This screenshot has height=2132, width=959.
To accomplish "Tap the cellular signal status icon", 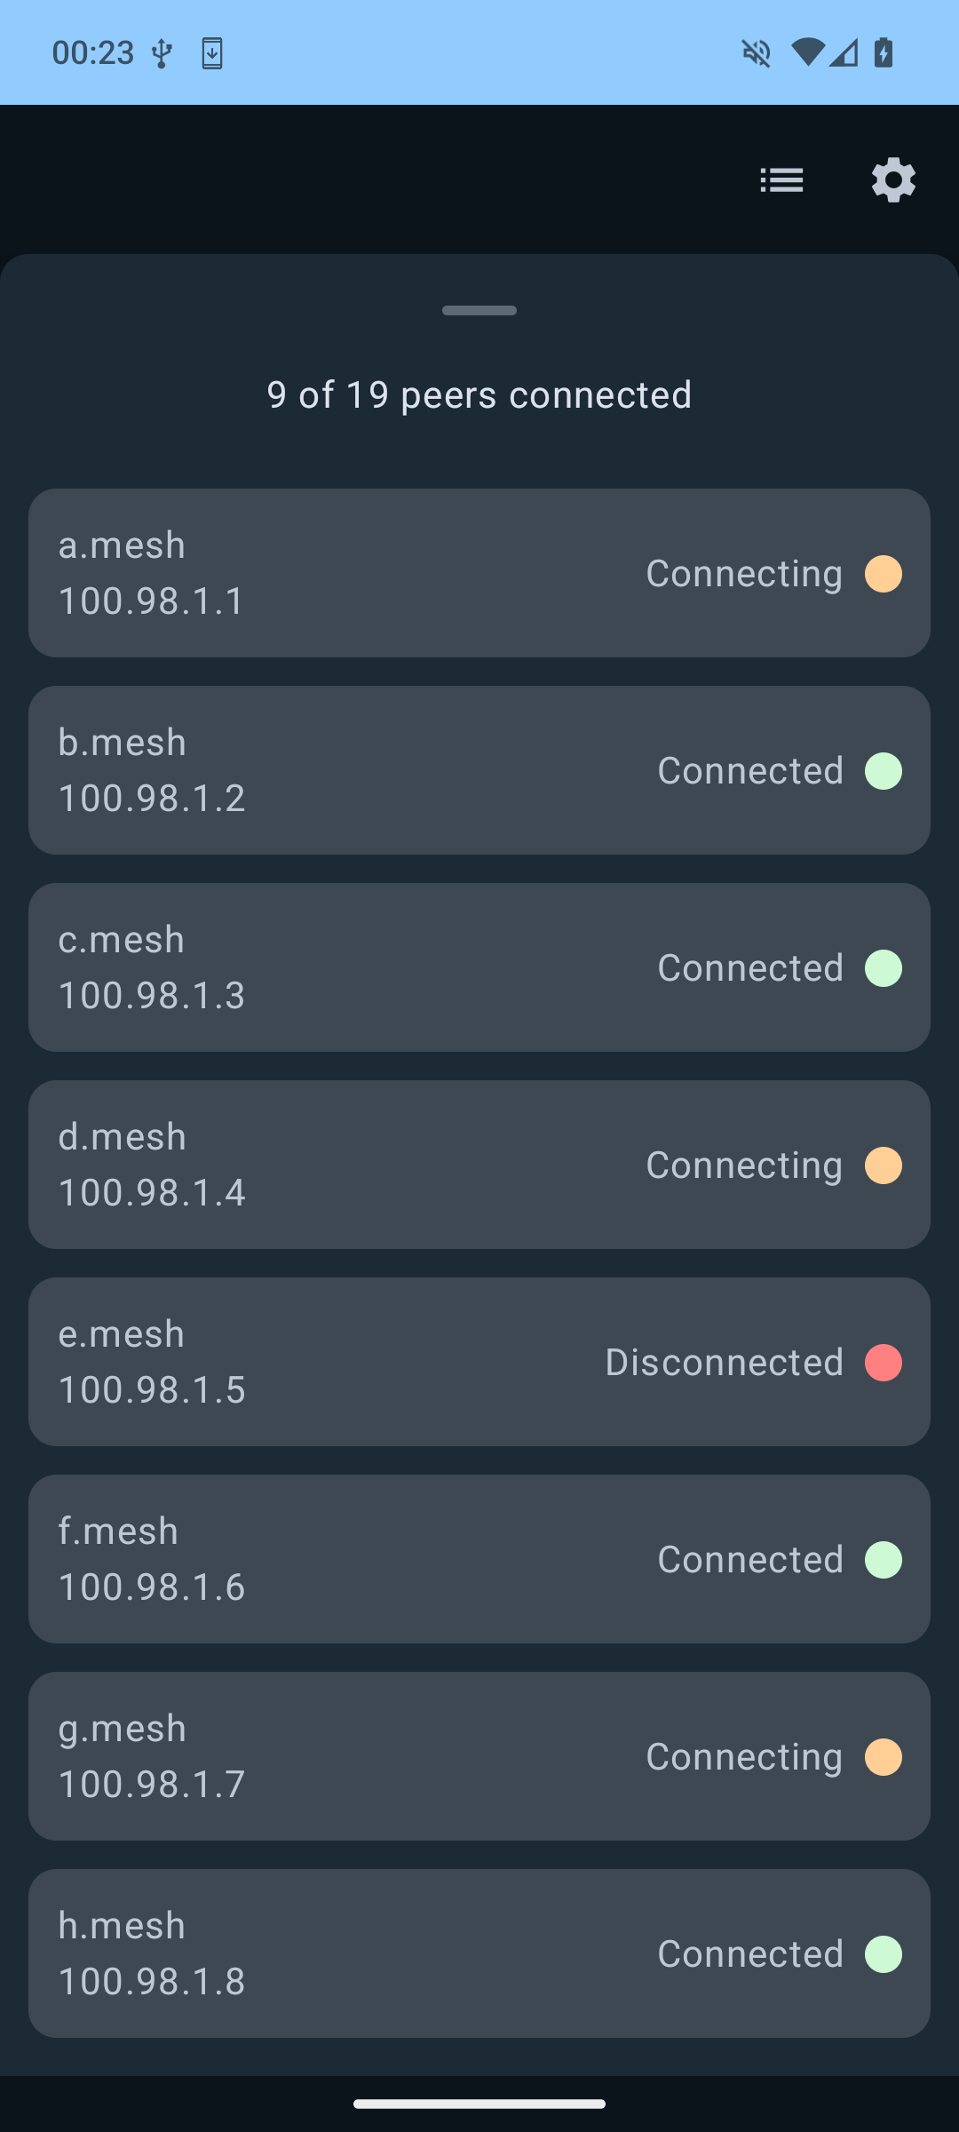I will click(844, 52).
